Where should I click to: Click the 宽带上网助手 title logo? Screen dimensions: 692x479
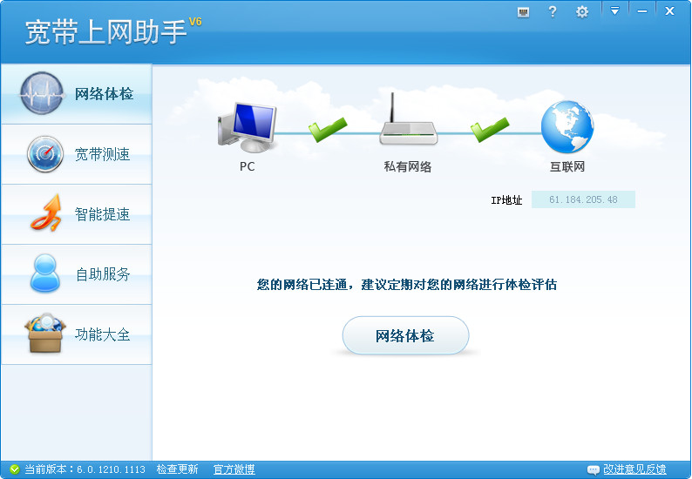[x=106, y=32]
